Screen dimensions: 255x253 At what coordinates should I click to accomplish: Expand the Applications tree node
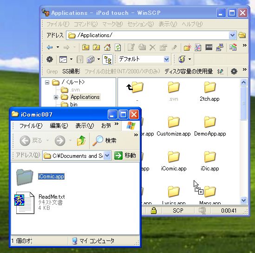(56, 97)
